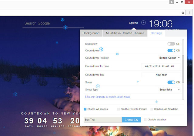Screen dimensions: 194x136
Task: Disable the Snow toggle switch
Action: pos(171,82)
